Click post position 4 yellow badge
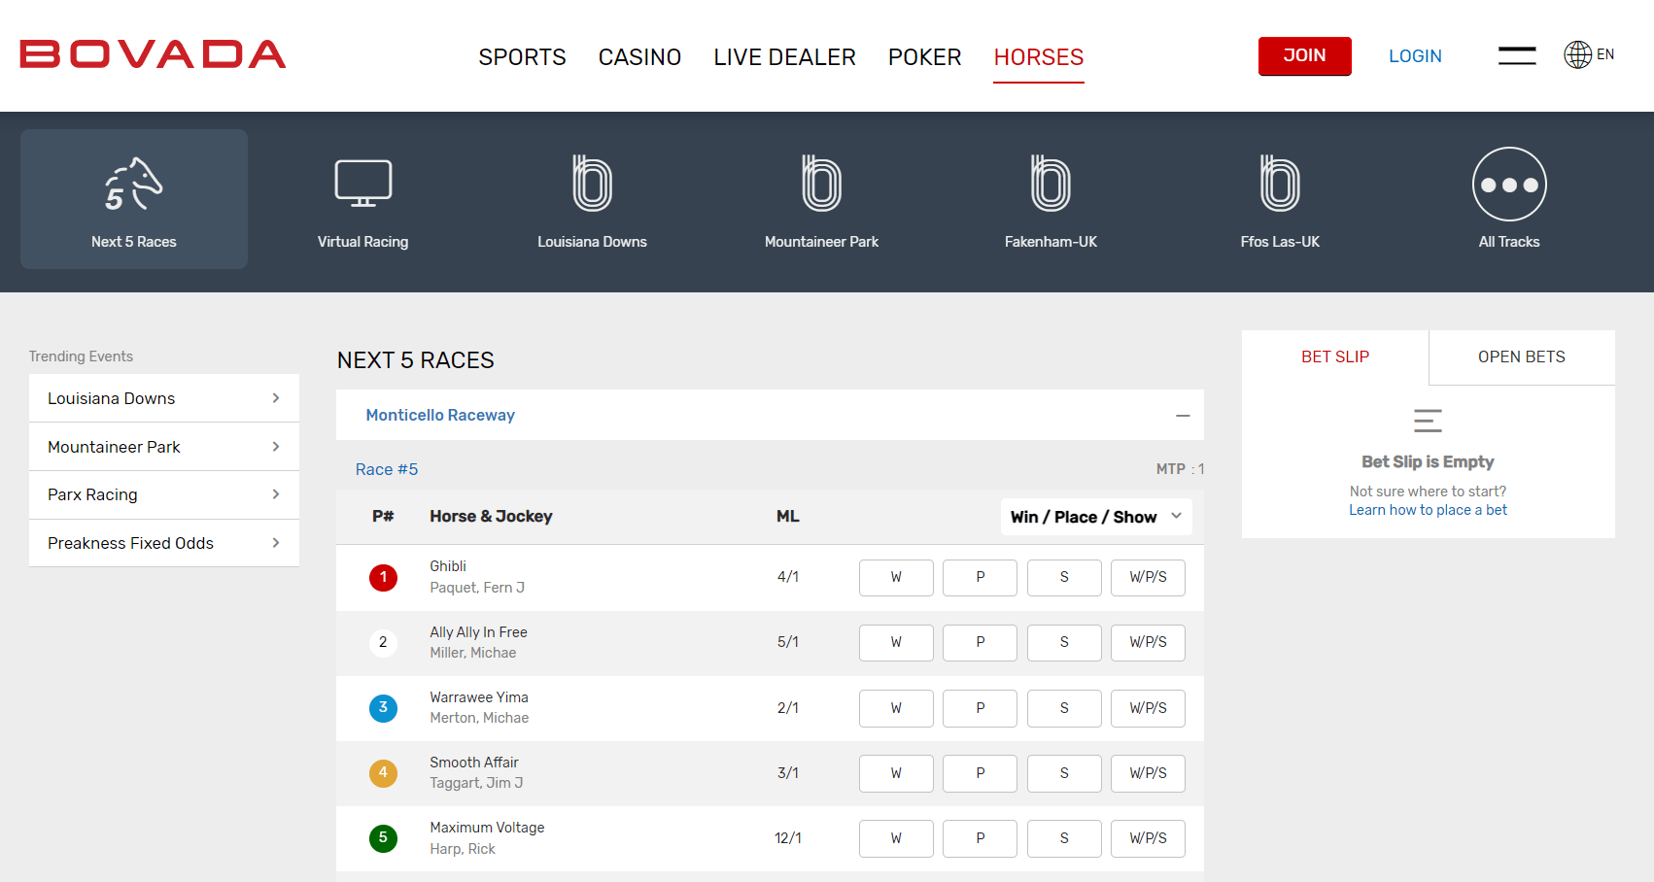The width and height of the screenshot is (1654, 882). 383,773
